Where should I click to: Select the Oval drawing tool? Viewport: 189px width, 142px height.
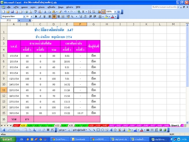[102, 130]
